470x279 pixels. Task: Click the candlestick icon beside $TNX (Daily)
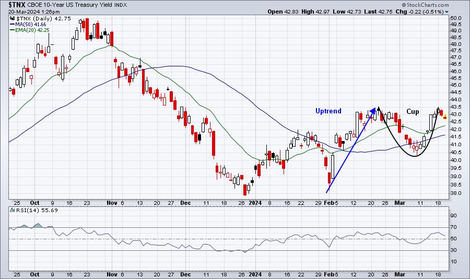click(13, 19)
